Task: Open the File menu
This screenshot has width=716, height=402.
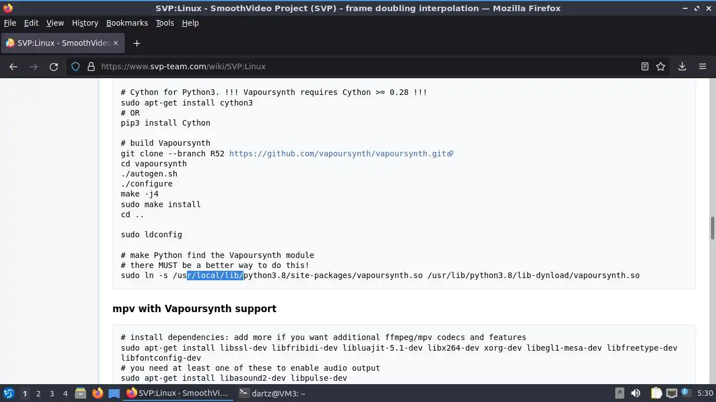Action: (x=10, y=23)
